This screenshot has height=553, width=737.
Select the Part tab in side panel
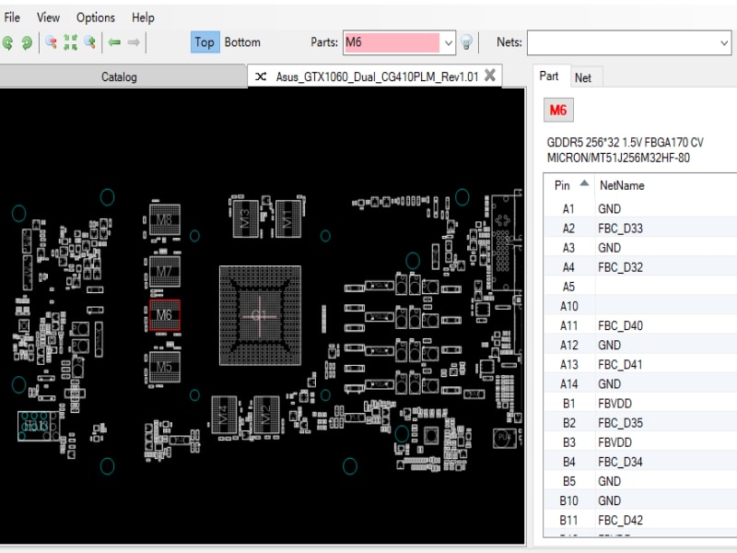pyautogui.click(x=549, y=76)
